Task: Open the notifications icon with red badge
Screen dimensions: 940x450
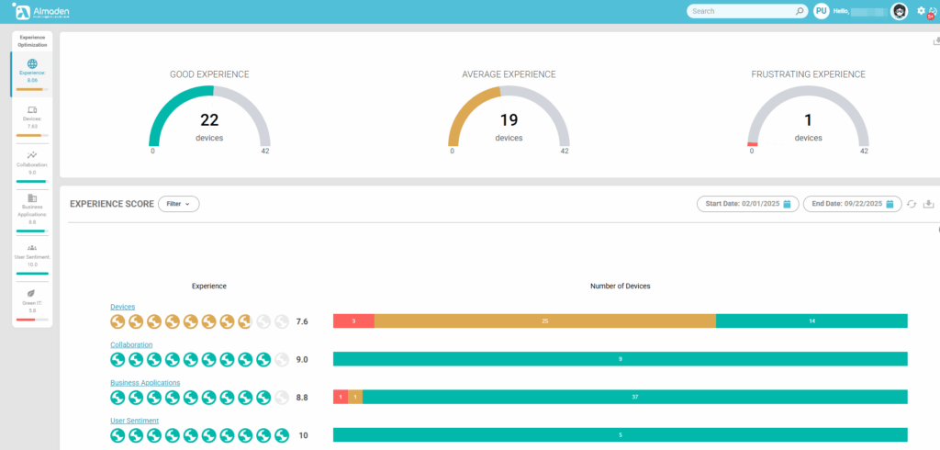Action: 933,12
